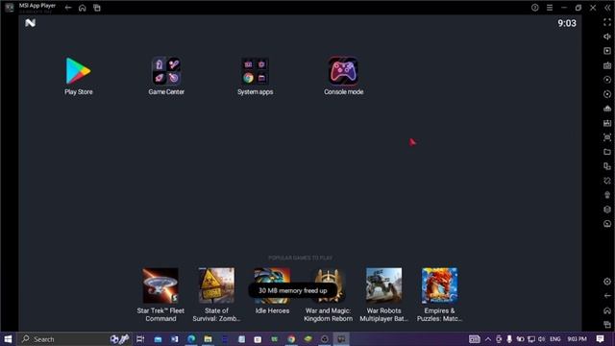Click the Android clock showing 9:03
This screenshot has height=346, width=615.
click(x=567, y=23)
